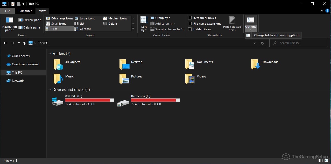
Task: Expand the Layout gallery more arrow
Action: coord(133,29)
